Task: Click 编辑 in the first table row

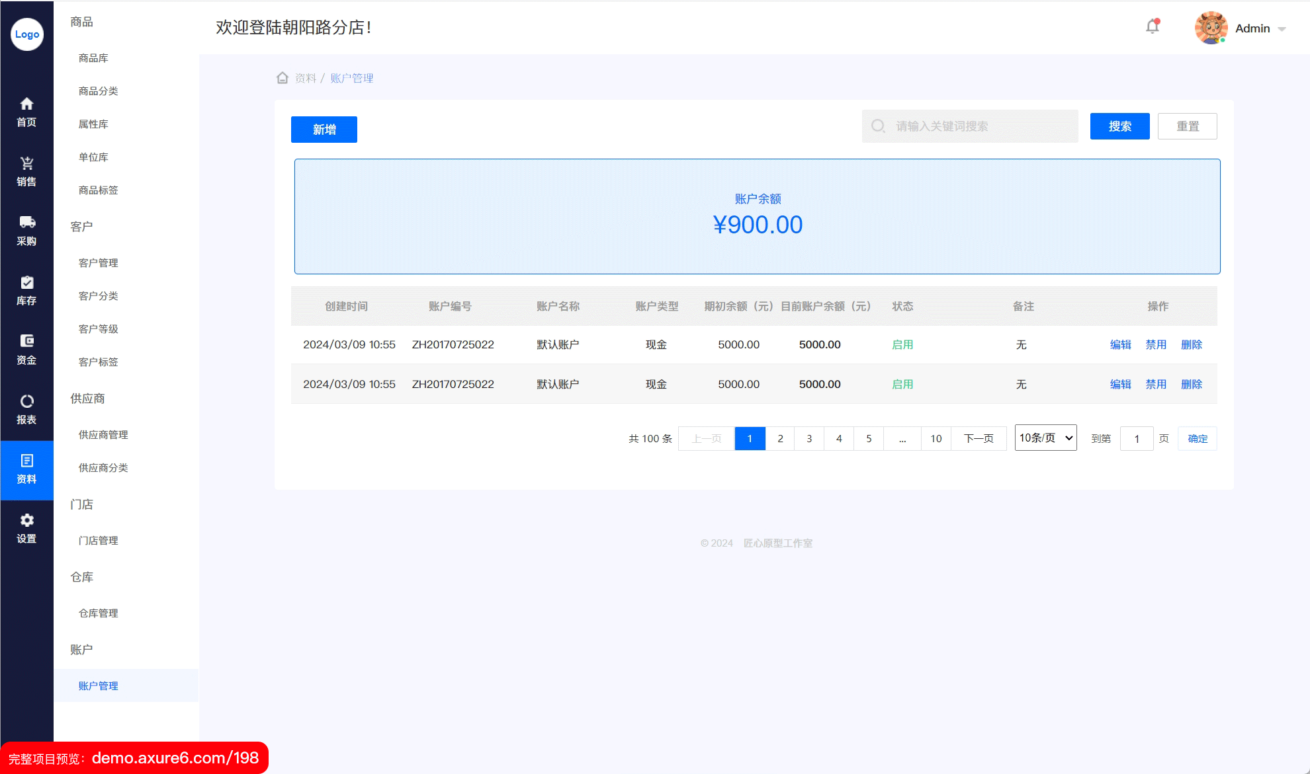Action: tap(1121, 344)
